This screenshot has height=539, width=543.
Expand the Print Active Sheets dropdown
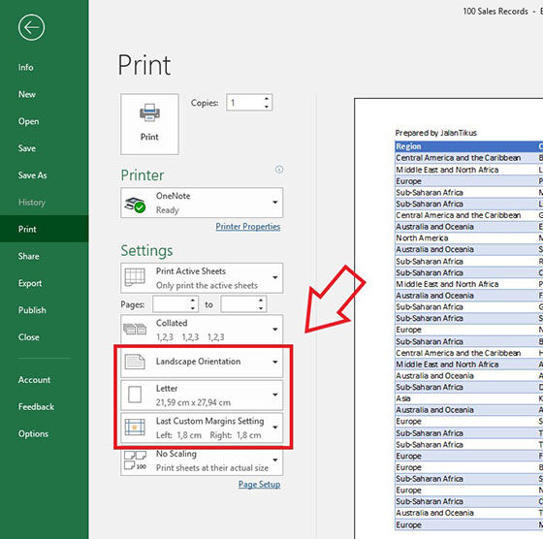tap(275, 277)
